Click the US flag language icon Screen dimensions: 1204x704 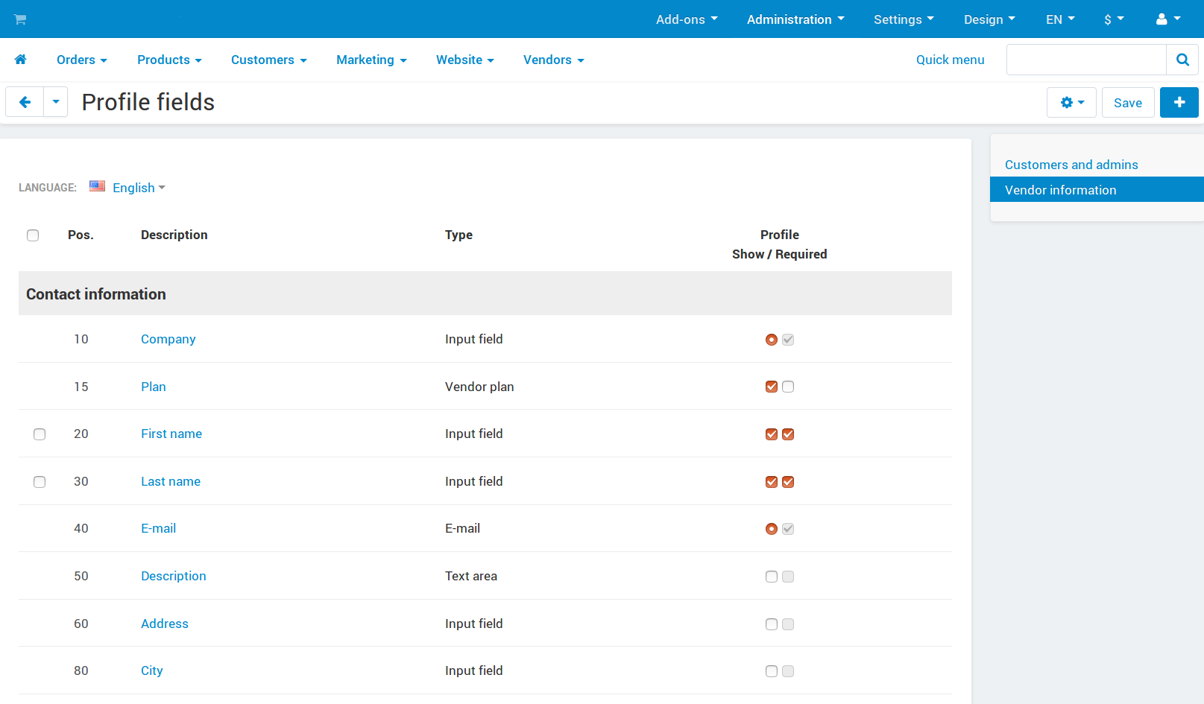(97, 186)
